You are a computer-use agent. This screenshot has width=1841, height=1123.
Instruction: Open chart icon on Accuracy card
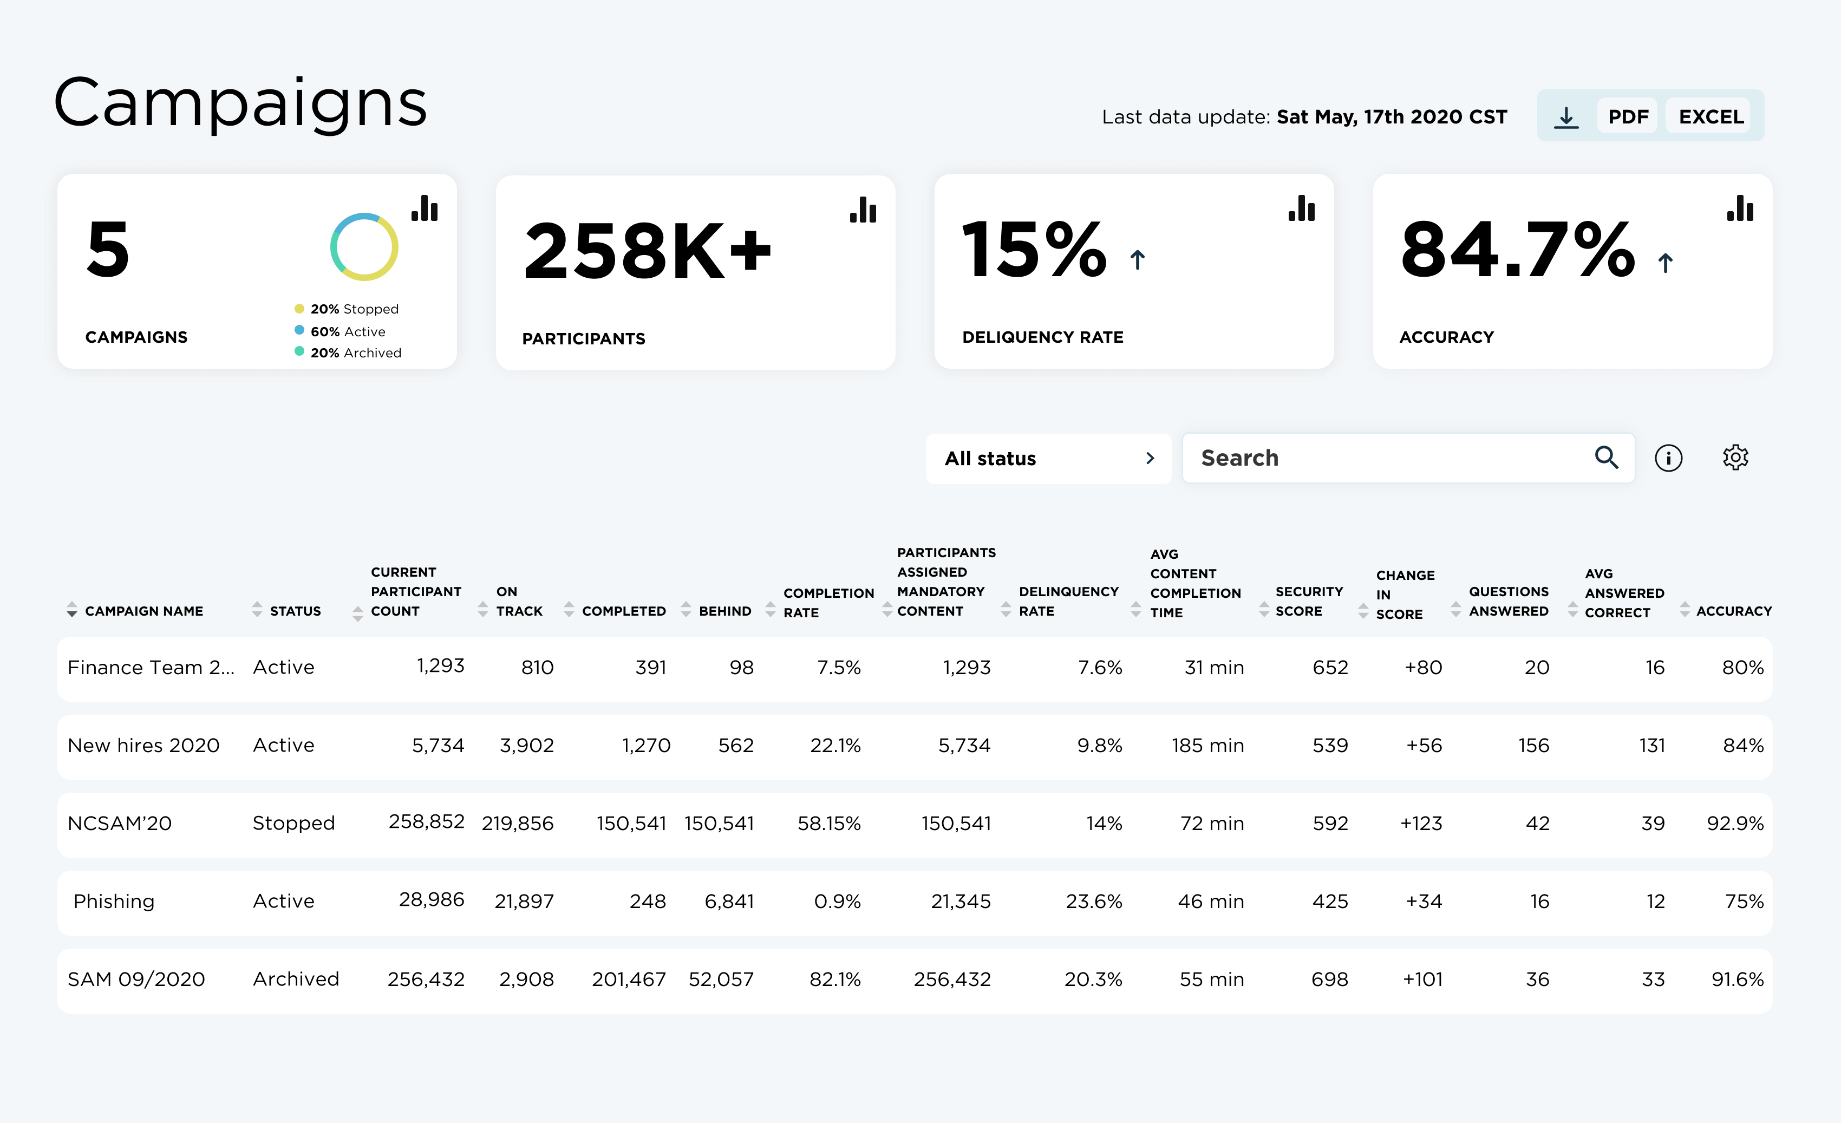pos(1739,208)
